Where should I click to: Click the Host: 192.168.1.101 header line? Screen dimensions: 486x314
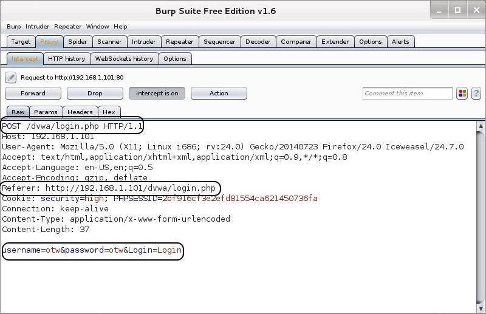click(48, 137)
